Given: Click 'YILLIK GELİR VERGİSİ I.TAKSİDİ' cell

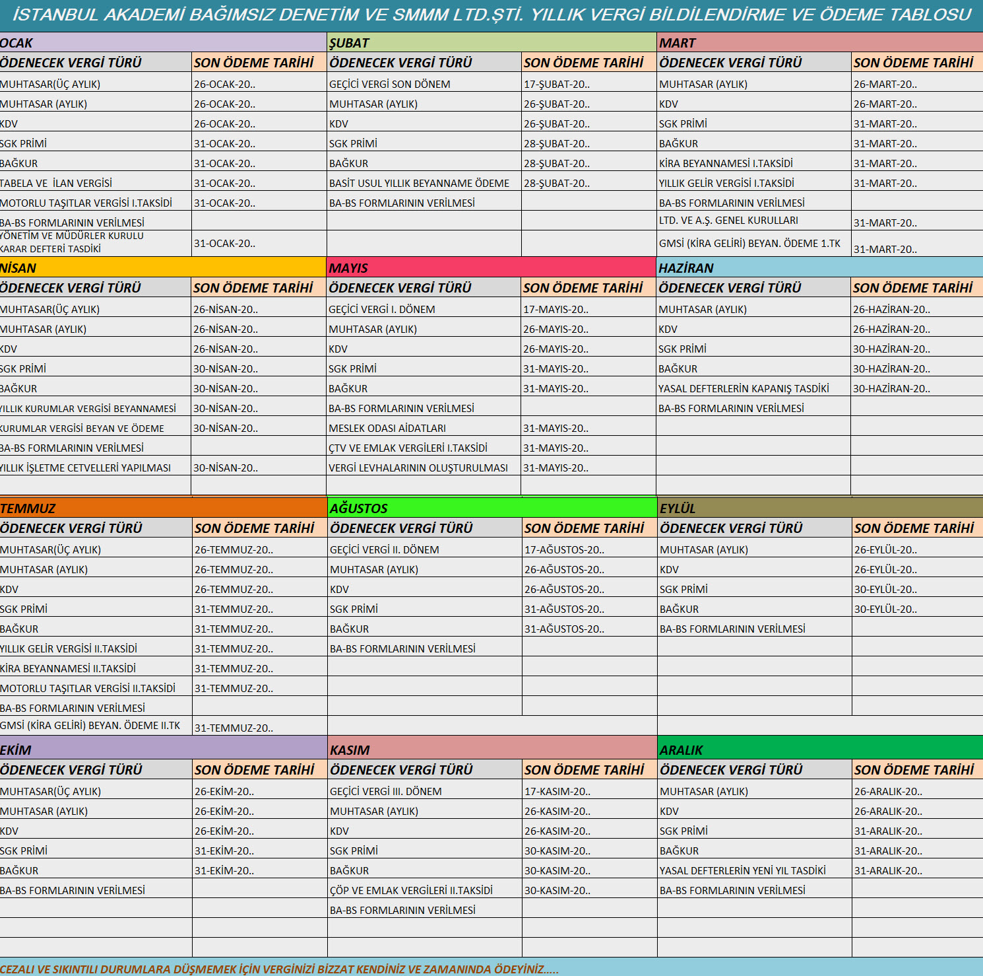Looking at the screenshot, I should pyautogui.click(x=754, y=182).
